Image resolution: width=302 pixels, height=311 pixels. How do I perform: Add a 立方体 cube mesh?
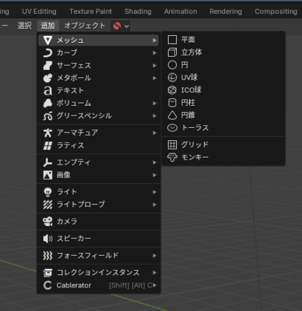(x=223, y=53)
